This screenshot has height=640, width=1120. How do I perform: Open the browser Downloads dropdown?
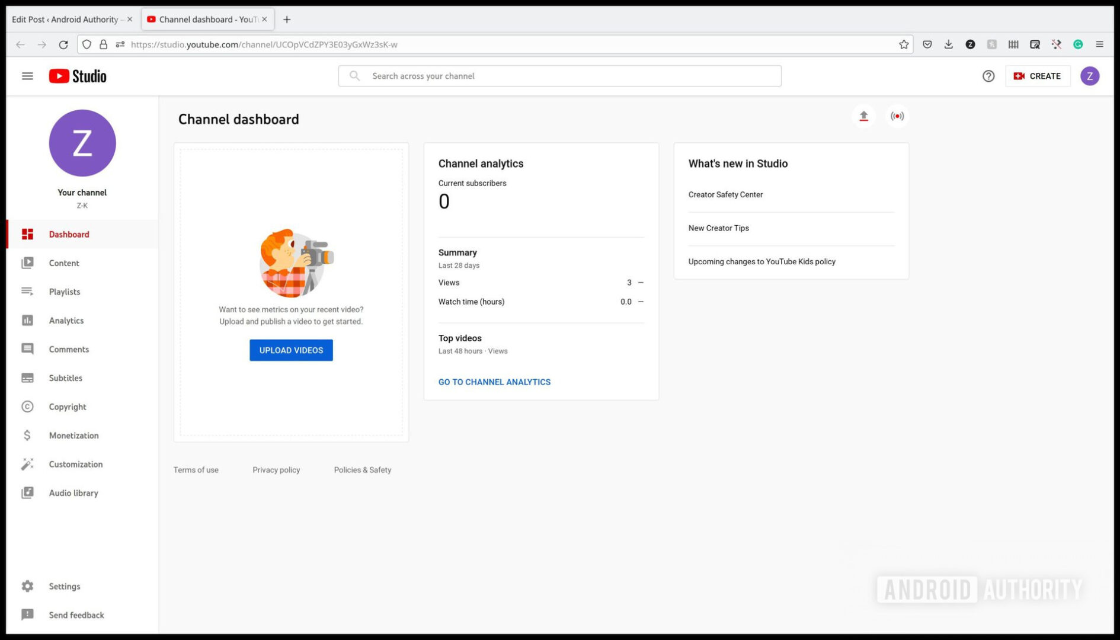pos(948,44)
